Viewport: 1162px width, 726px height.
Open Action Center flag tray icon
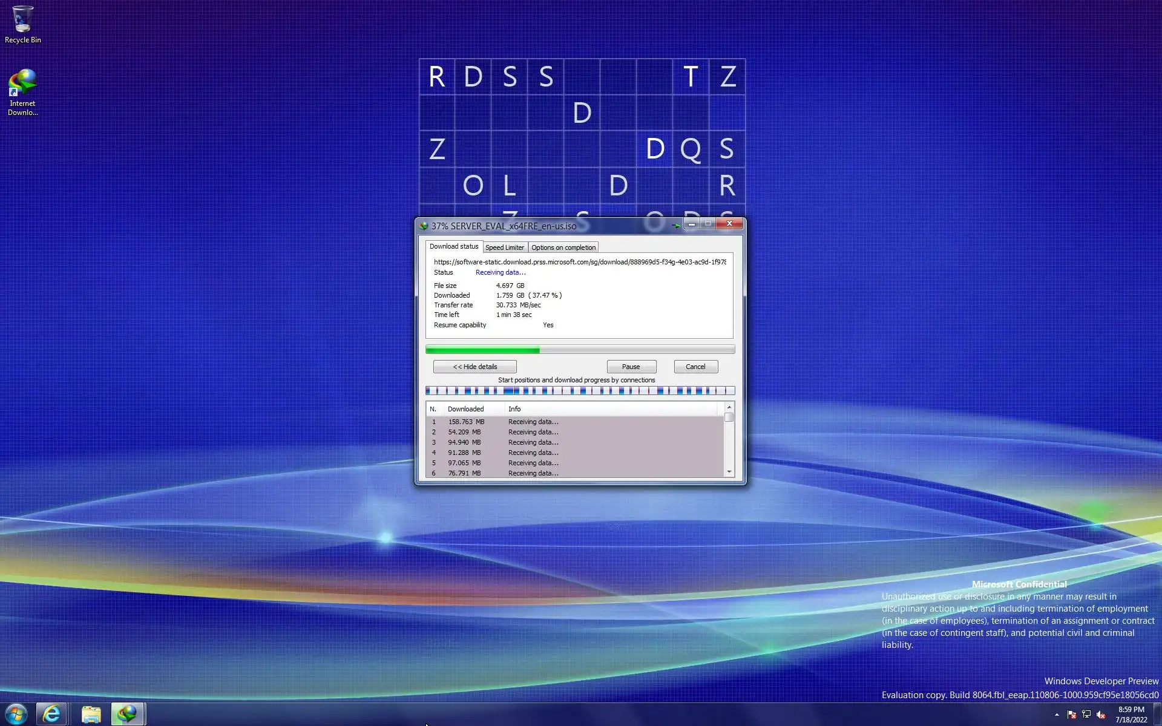click(1071, 715)
